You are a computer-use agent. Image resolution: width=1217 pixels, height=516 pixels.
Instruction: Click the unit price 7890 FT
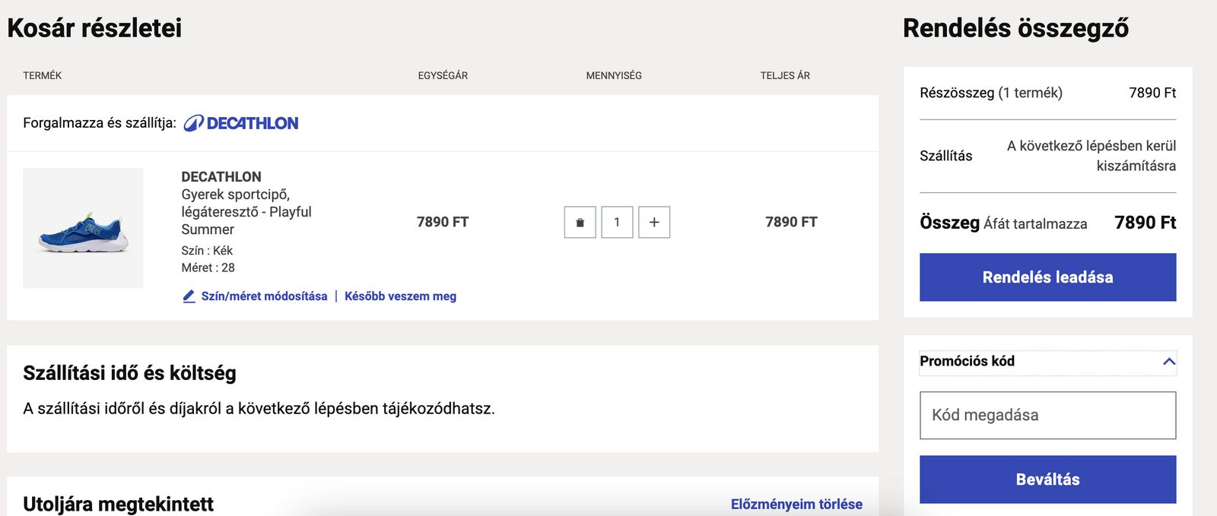pyautogui.click(x=443, y=222)
